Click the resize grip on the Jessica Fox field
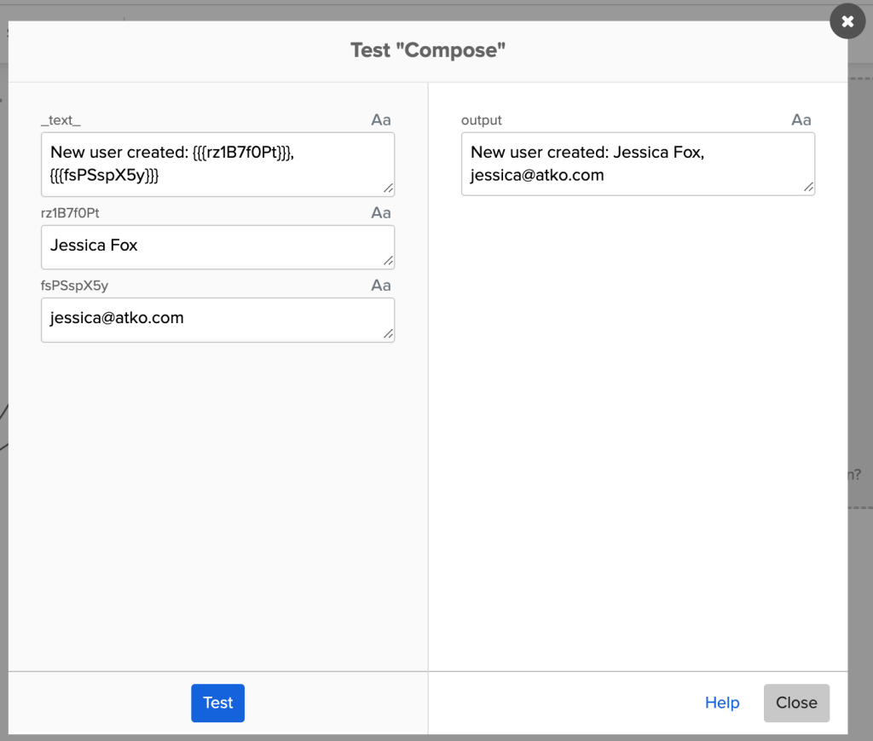The image size is (873, 741). (388, 261)
